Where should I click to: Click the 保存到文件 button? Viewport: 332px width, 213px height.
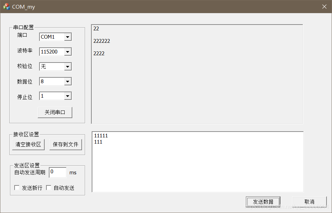click(x=66, y=145)
